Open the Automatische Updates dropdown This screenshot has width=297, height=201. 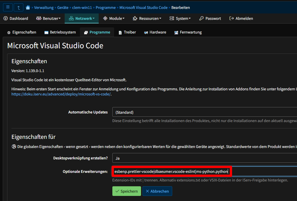(205, 112)
